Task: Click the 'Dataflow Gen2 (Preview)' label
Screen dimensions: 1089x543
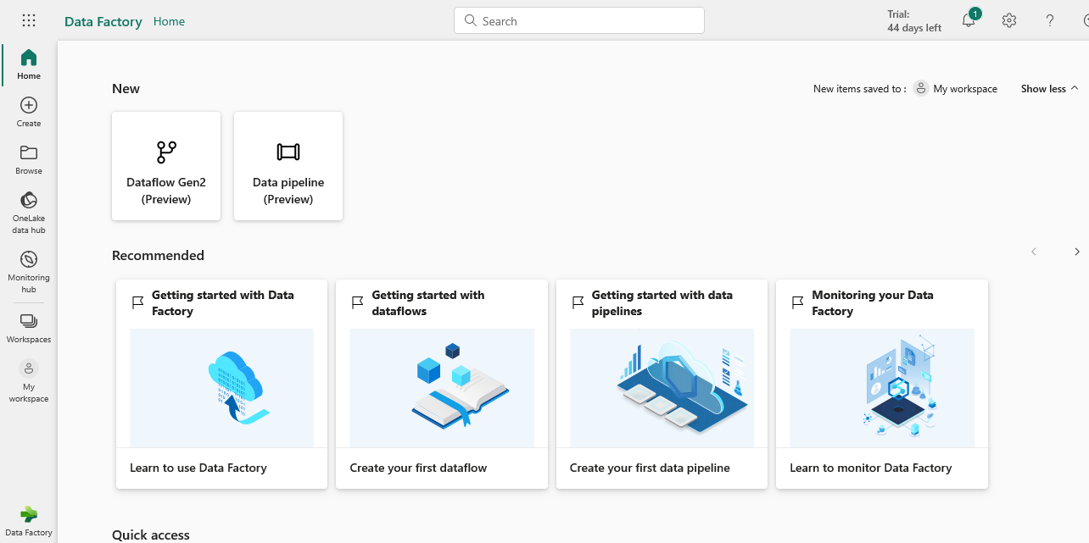Action: [x=166, y=191]
